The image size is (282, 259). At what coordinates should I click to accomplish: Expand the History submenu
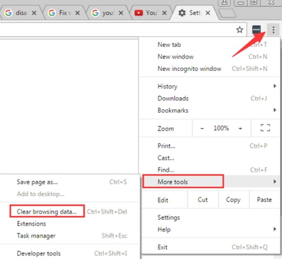[210, 86]
